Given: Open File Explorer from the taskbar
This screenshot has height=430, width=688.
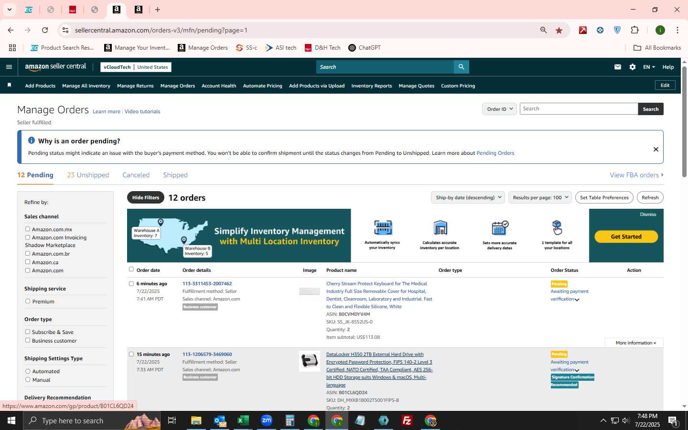Looking at the screenshot, I should [196, 420].
